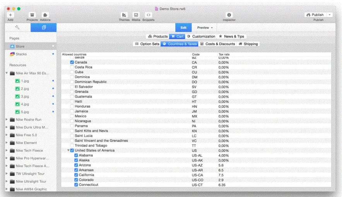Edit Alabama tax rate 4,00%
The height and width of the screenshot is (197, 342).
coord(224,155)
